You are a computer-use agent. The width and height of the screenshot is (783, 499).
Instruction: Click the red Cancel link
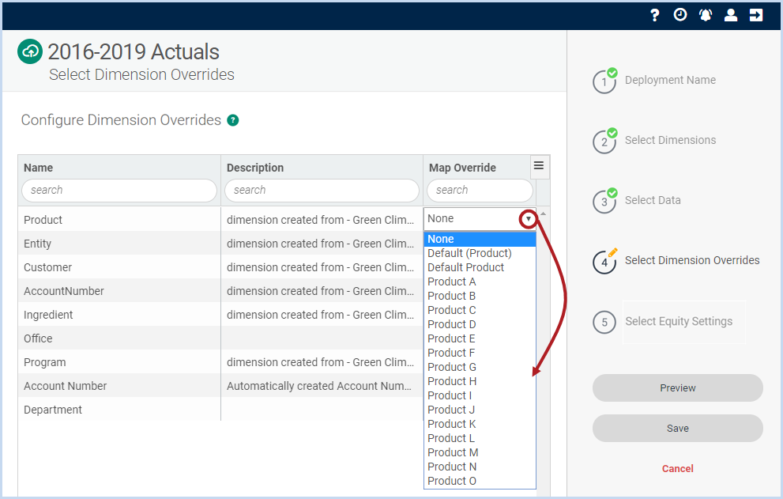678,468
